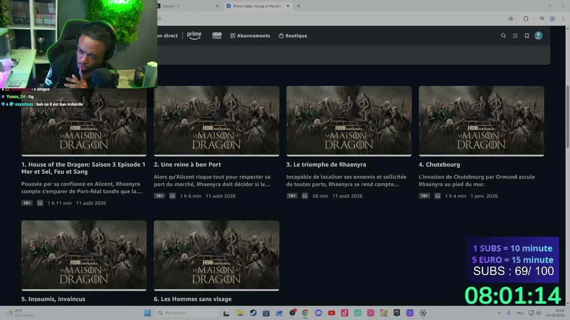Image resolution: width=570 pixels, height=320 pixels.
Task: Open the Settings gear on the taskbar
Action: click(423, 313)
